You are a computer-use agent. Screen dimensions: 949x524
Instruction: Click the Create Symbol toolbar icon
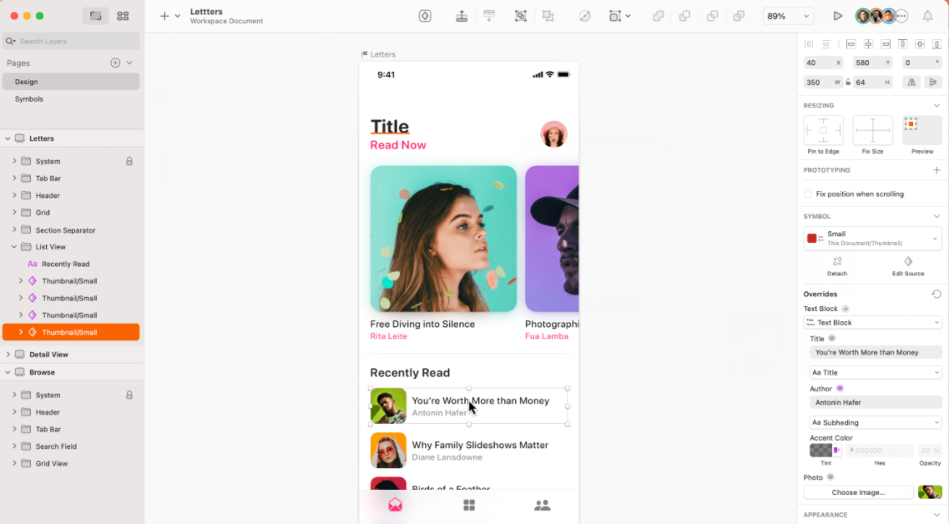(x=425, y=15)
